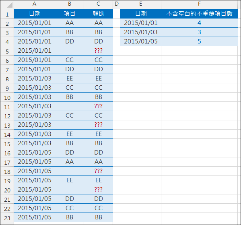241x225 pixels.
Task: Select the ??? cell in row 18
Action: 98,171
